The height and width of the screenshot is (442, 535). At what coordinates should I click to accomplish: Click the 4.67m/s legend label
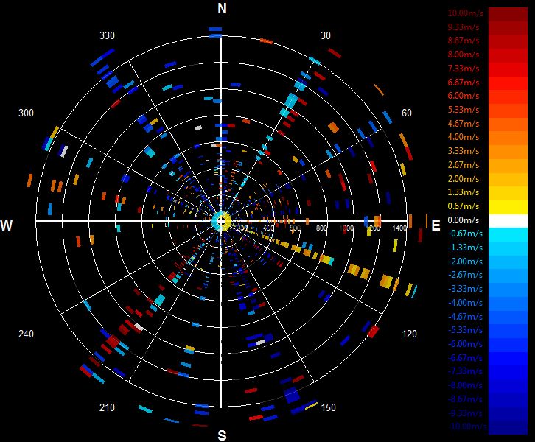pyautogui.click(x=464, y=124)
